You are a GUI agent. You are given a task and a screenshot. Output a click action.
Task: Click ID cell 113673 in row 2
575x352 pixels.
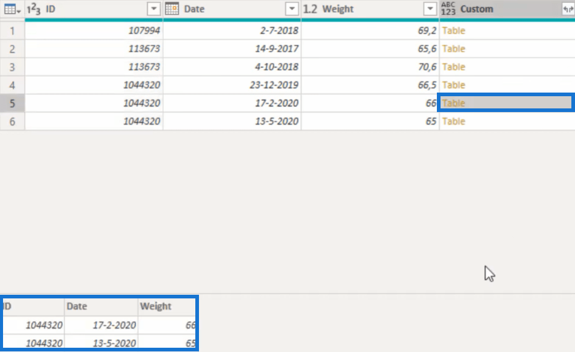point(94,49)
